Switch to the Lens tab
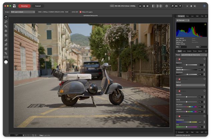This screenshot has height=140, width=211. [184, 51]
